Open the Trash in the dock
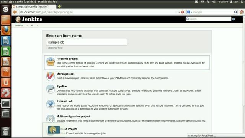This screenshot has height=138, width=245. tap(6, 131)
